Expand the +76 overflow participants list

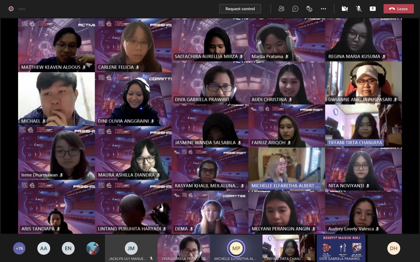(19, 248)
